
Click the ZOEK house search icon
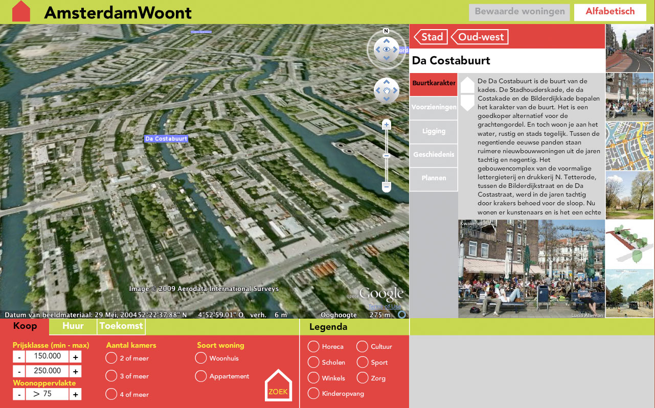(x=278, y=386)
